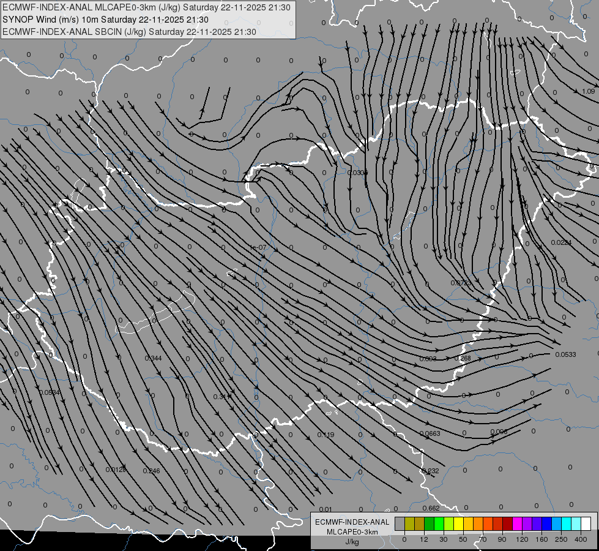Click the MLCAPE0-3km title line at top
This screenshot has height=551, width=599.
[x=146, y=7]
